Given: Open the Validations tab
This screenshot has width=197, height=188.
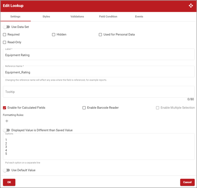Looking at the screenshot, I should coord(77,17).
